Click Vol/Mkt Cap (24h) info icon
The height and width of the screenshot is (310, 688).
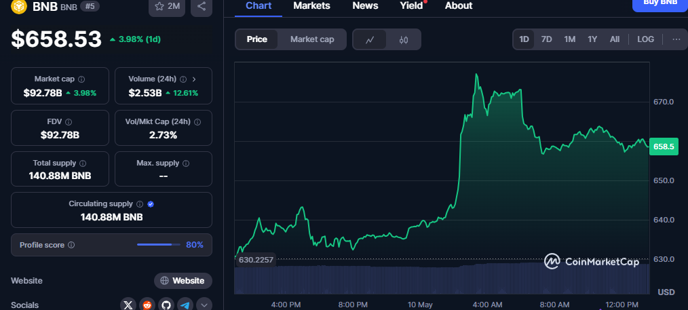[197, 122]
